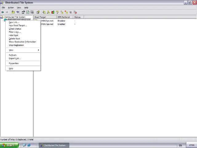Image resolution: width=197 pixels, height=148 pixels.
Task: Open the Help menu in menu bar
Action: click(26, 7)
